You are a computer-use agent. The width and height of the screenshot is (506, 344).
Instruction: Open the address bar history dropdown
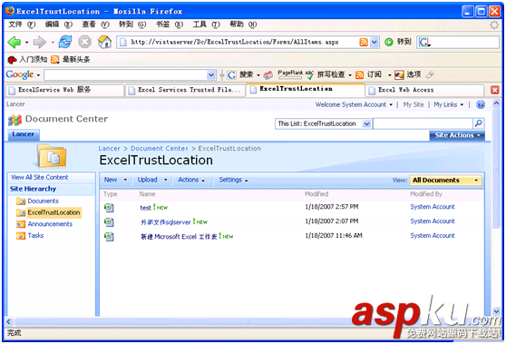(x=374, y=43)
